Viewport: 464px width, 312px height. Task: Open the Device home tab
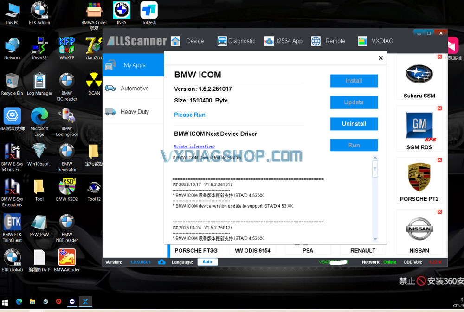[x=187, y=41]
